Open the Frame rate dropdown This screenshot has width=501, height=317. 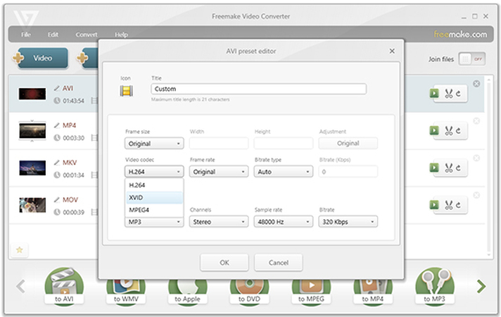tap(219, 171)
